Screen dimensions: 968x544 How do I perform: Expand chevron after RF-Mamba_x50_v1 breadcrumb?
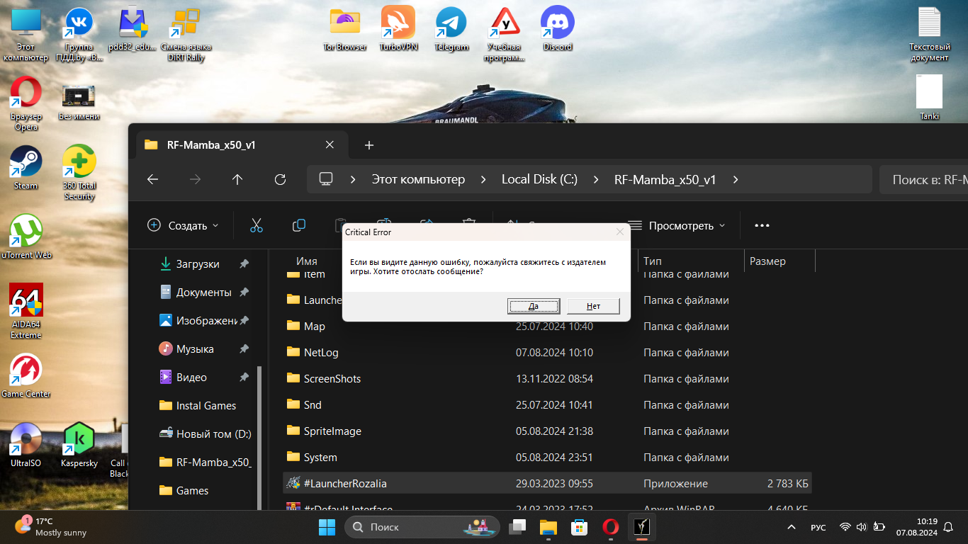click(736, 179)
